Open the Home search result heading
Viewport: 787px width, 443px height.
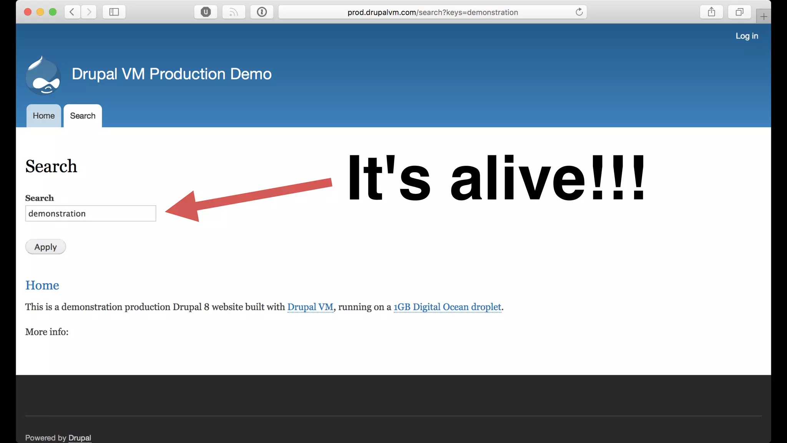click(42, 285)
